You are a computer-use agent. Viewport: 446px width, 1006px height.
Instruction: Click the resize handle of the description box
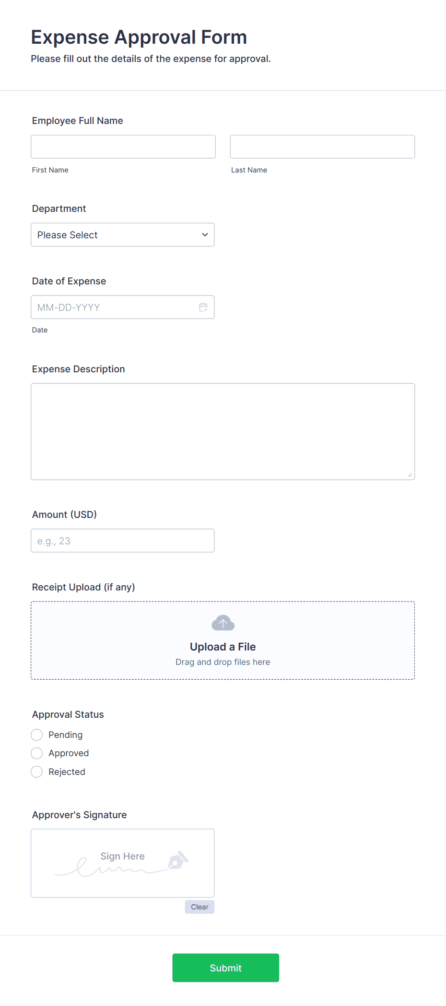tap(411, 475)
